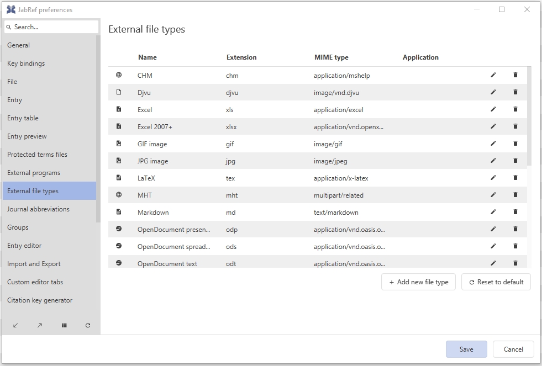Click the MHT globe icon
542x366 pixels.
click(119, 195)
